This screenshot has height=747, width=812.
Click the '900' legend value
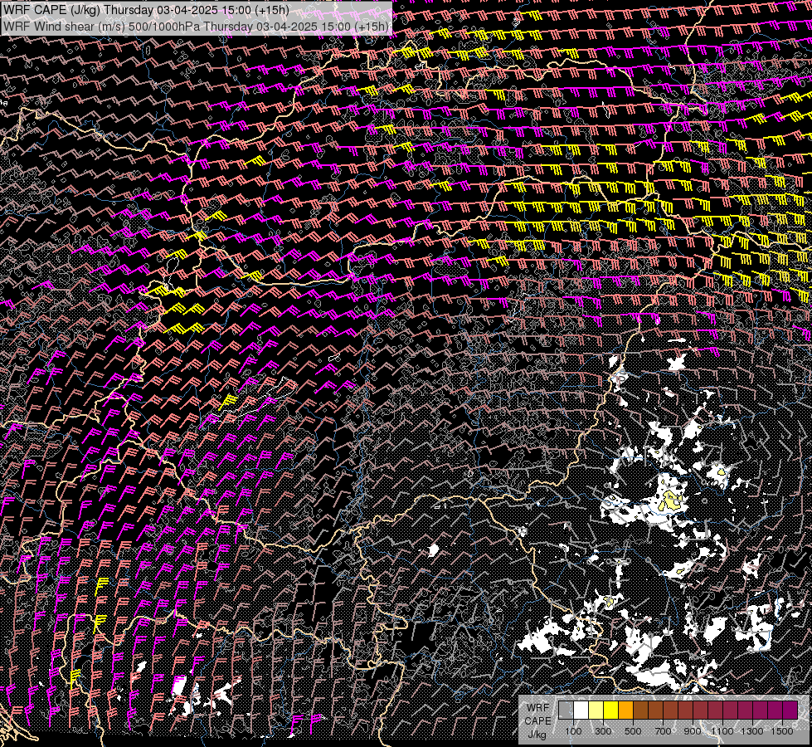[693, 731]
